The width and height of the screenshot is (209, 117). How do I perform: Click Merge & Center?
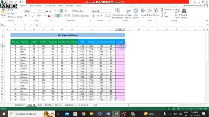tap(80, 16)
